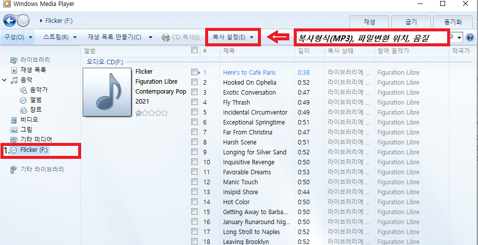This screenshot has width=478, height=245.
Task: Click the Flicker album art thumbnail
Action: point(107,92)
